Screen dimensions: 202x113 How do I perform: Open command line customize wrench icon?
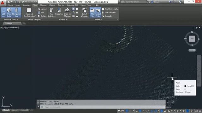[38, 106]
